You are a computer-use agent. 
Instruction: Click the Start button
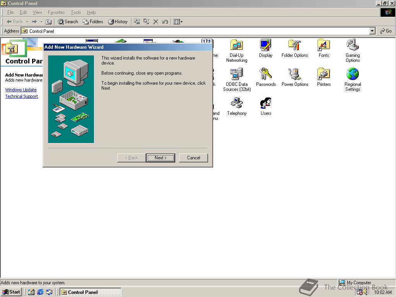pos(11,292)
